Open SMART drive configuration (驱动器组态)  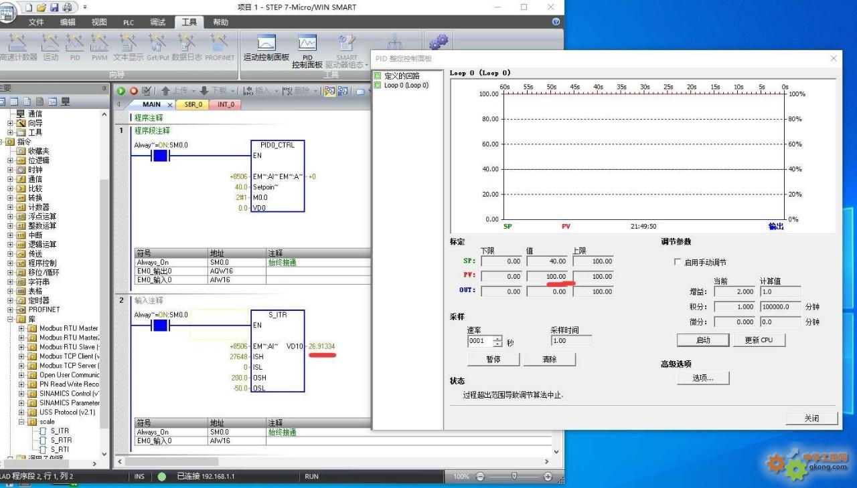pos(347,51)
